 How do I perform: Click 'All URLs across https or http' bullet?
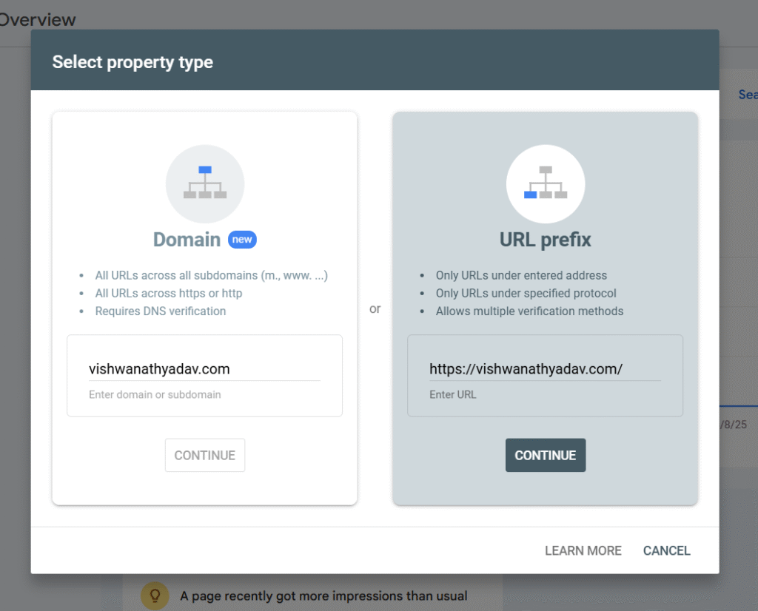169,293
